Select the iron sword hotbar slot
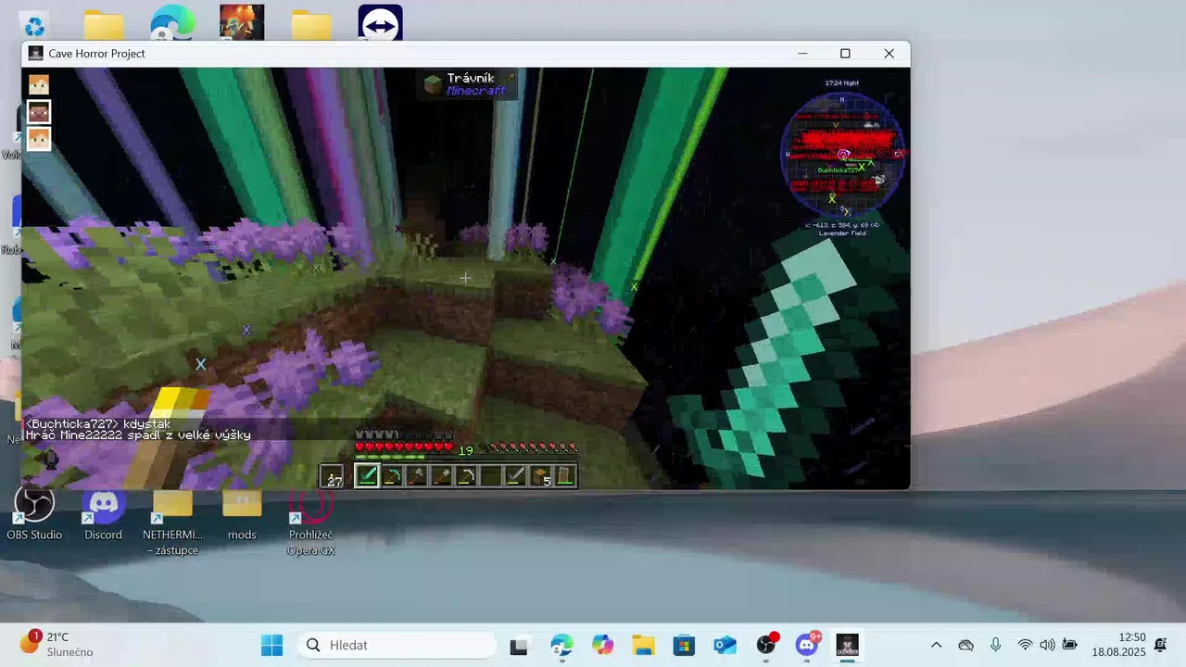 pyautogui.click(x=516, y=476)
